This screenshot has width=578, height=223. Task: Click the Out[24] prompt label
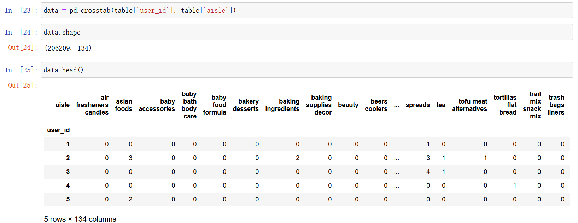pos(23,47)
